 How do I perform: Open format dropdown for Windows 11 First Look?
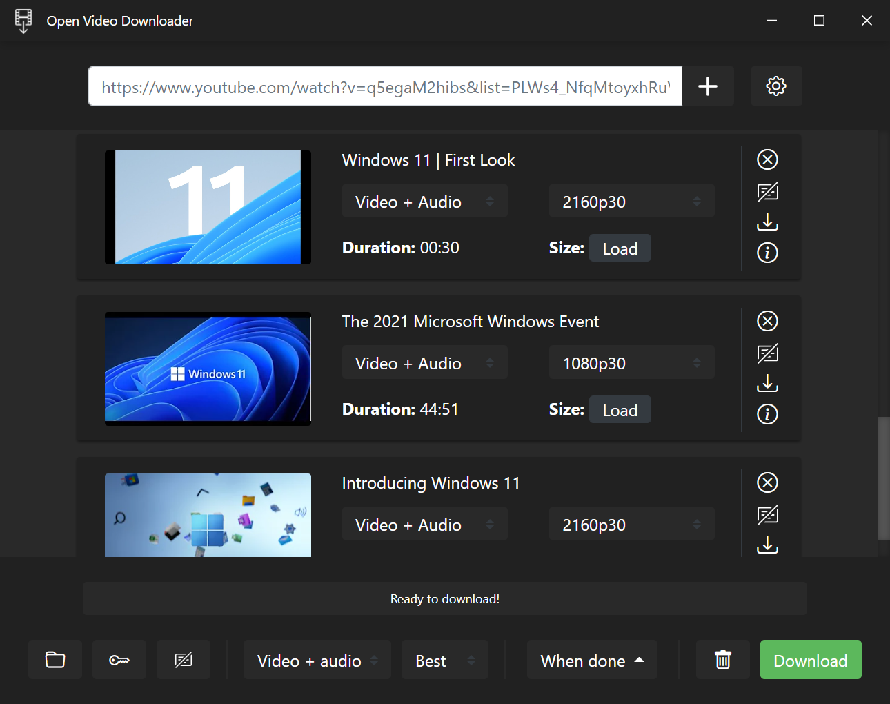tap(425, 202)
